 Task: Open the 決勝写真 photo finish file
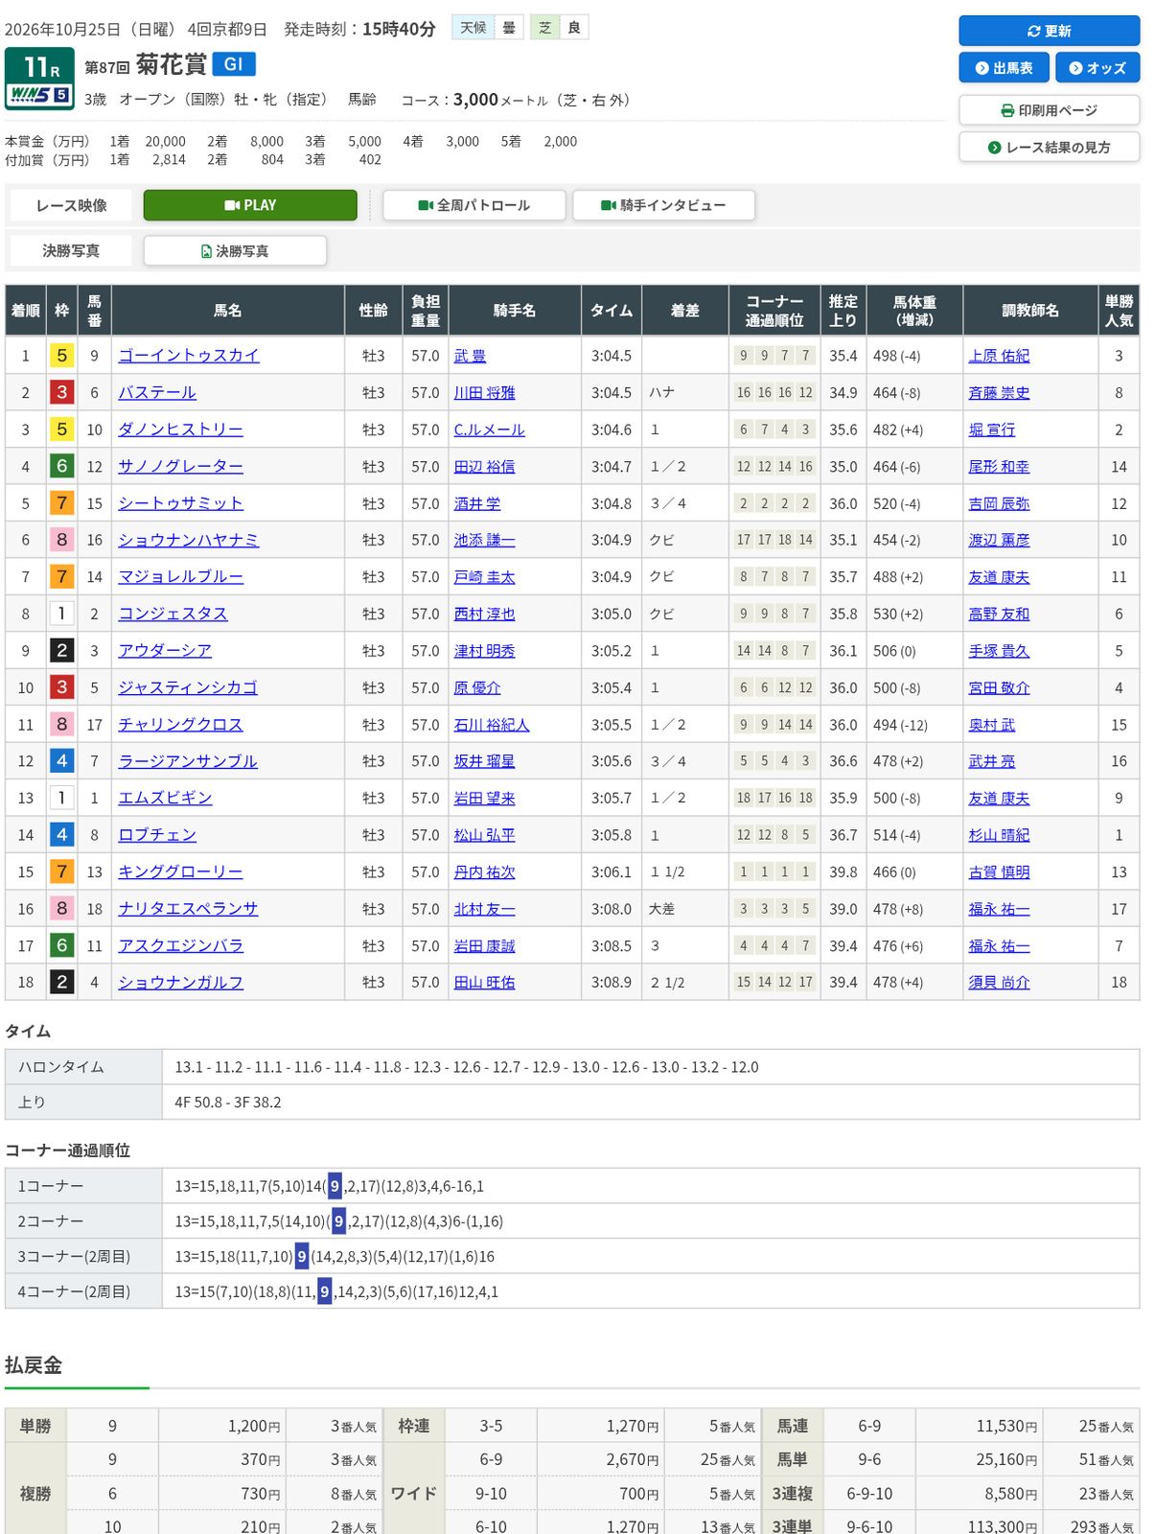235,251
